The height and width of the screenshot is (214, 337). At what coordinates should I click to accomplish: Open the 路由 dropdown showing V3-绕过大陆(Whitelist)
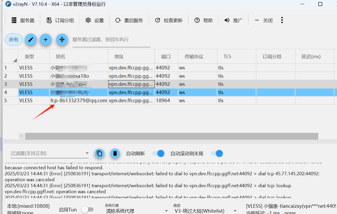coord(205,211)
